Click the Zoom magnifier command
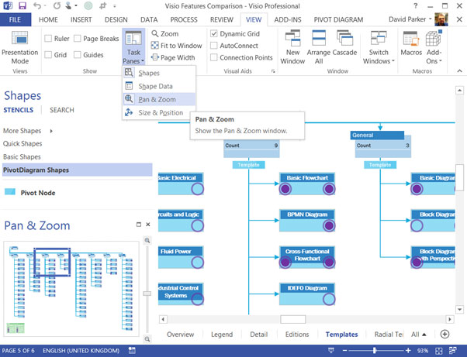Screen dimensions: 467x357 pyautogui.click(x=165, y=34)
